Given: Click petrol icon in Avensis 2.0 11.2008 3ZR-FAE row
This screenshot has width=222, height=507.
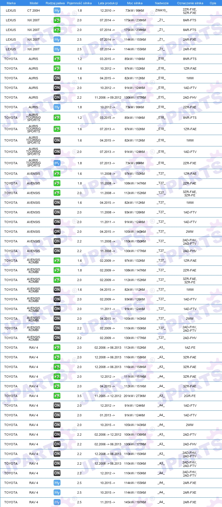Looking at the screenshot, I should pos(57,193).
